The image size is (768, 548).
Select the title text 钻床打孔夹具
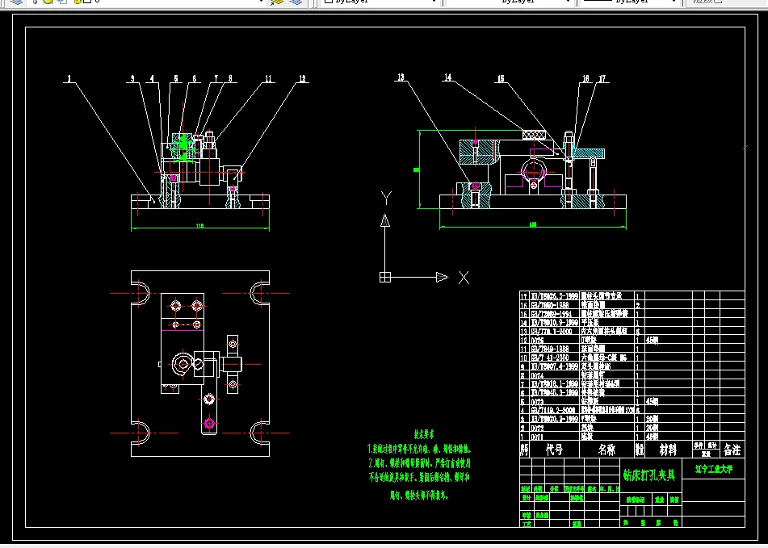[649, 475]
